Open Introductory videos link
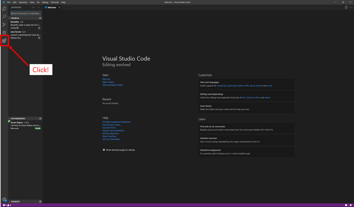The width and height of the screenshot is (354, 207). (111, 125)
